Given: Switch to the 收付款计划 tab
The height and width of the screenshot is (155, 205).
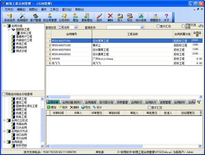Looking at the screenshot, I should [x=106, y=102].
